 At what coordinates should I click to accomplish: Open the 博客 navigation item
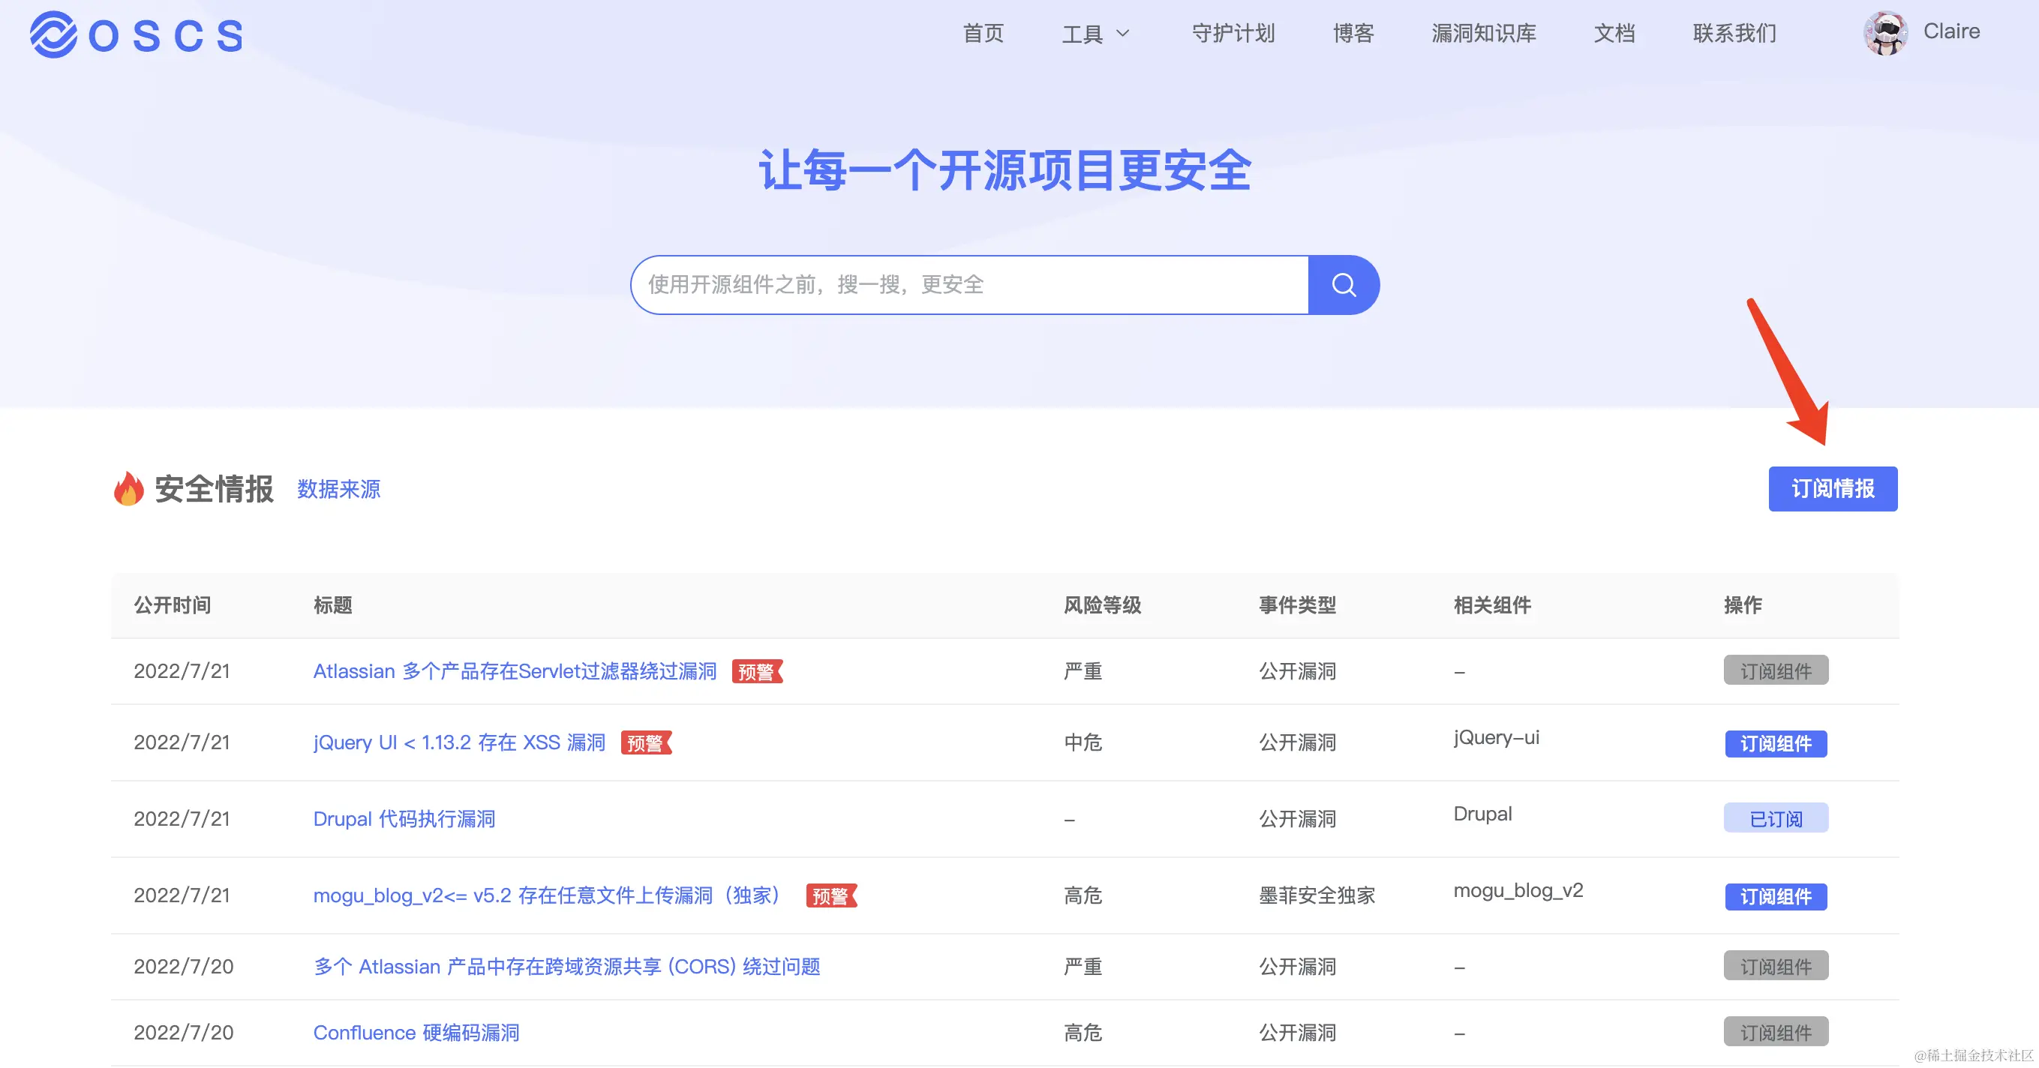click(1353, 33)
